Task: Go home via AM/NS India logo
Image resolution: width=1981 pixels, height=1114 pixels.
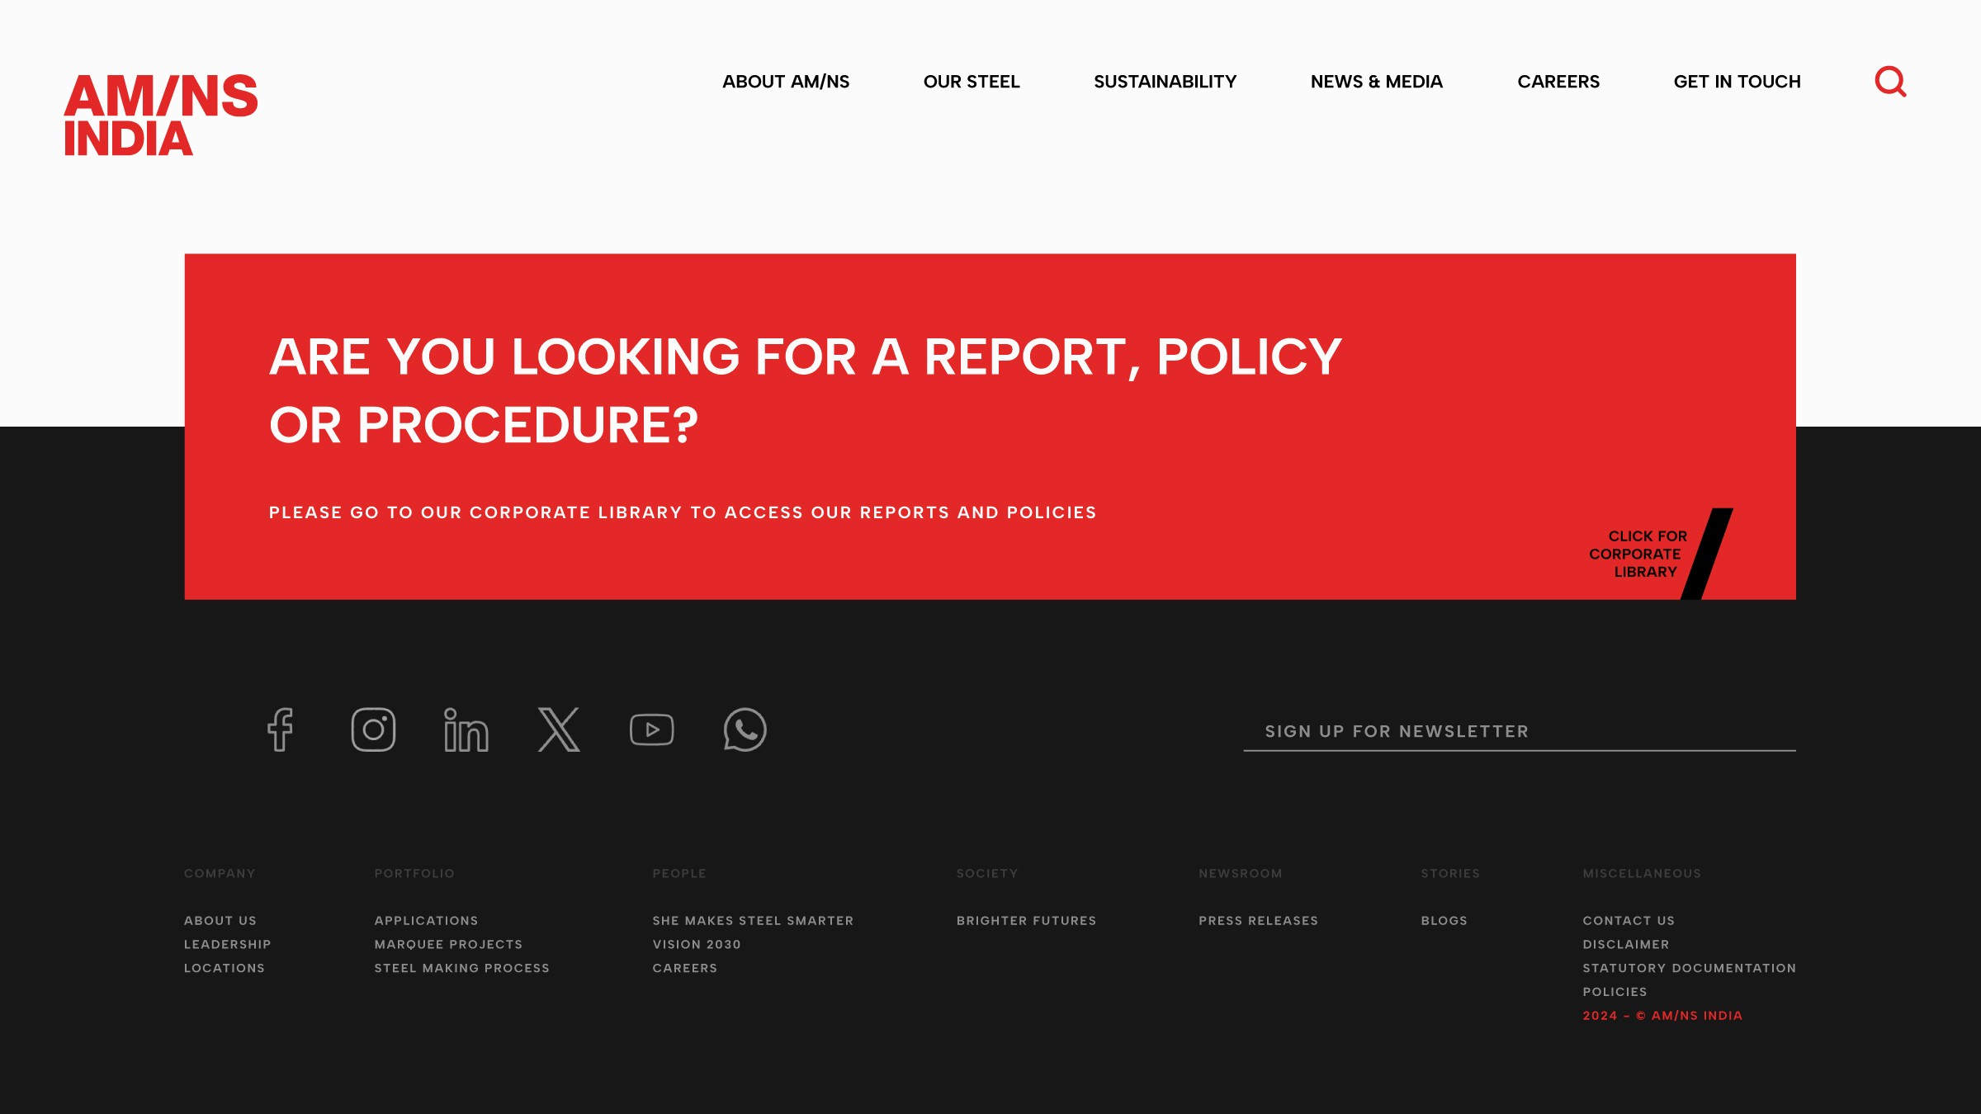Action: [161, 115]
